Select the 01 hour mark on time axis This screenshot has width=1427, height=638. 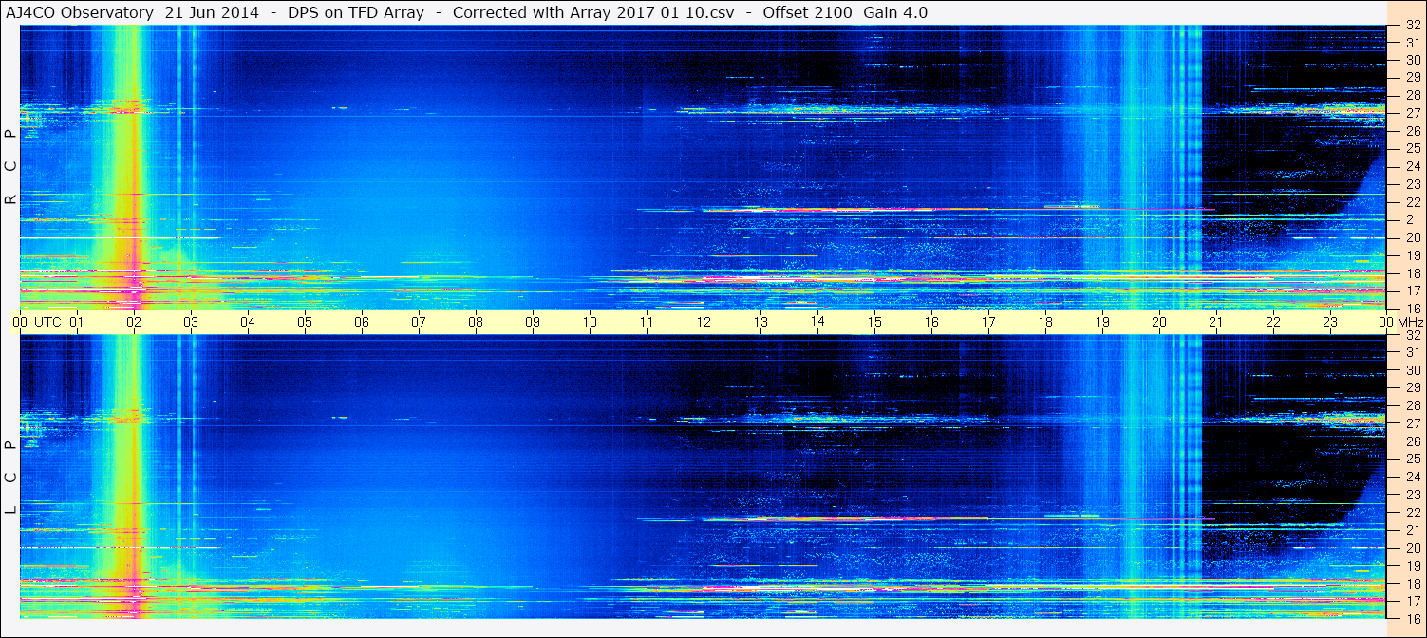point(77,322)
